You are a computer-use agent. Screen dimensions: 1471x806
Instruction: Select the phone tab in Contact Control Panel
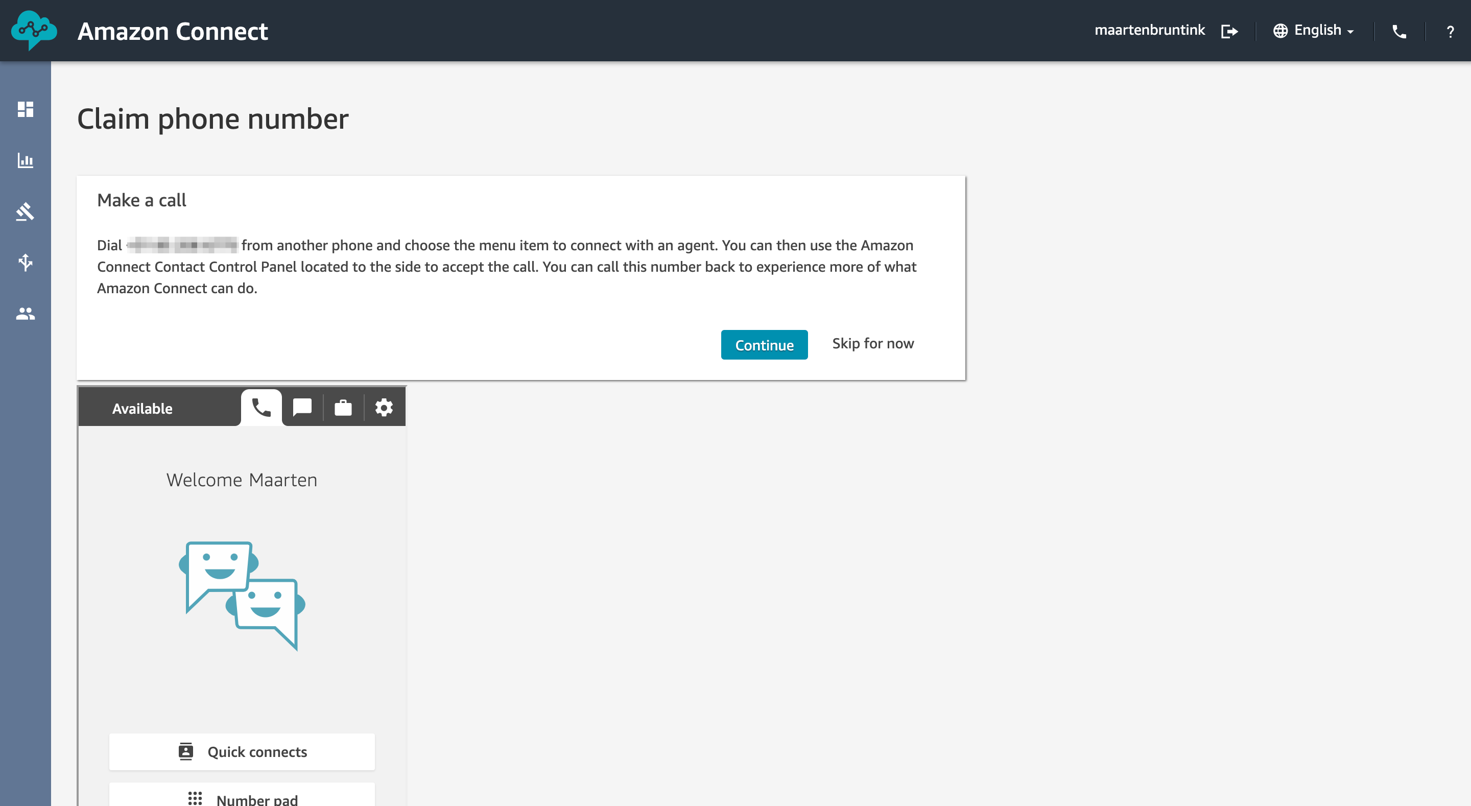click(x=261, y=407)
